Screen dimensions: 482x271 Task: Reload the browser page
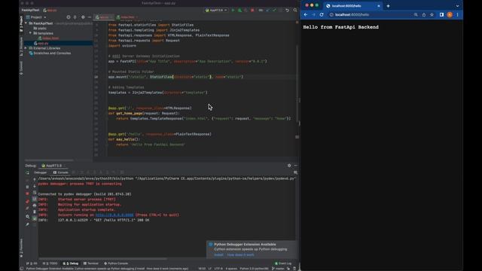pos(322,15)
